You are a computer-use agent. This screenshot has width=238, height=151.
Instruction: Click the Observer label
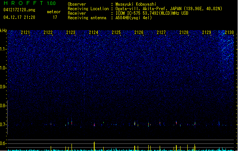click(x=77, y=4)
